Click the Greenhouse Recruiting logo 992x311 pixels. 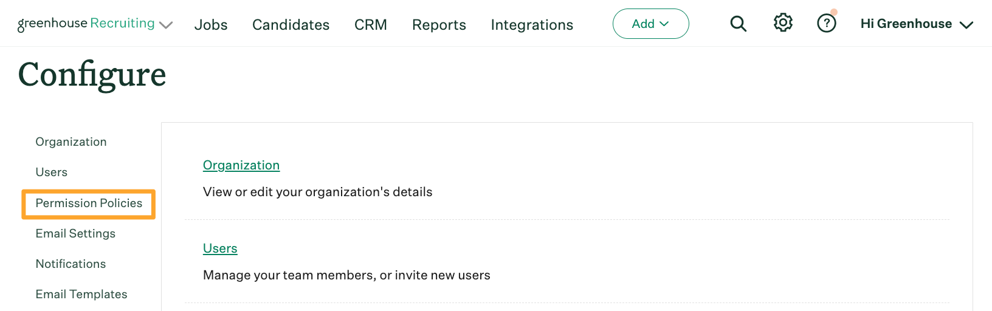click(86, 24)
